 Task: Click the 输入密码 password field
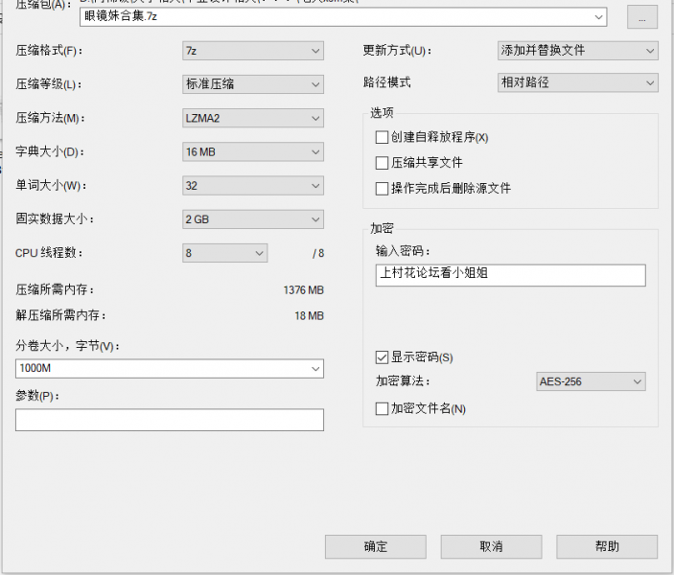tap(510, 275)
